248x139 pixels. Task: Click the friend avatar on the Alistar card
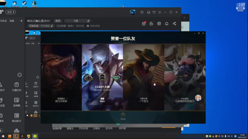[198, 98]
